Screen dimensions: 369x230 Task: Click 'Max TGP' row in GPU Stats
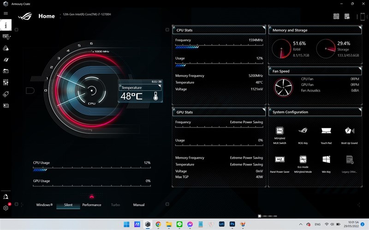(219, 177)
